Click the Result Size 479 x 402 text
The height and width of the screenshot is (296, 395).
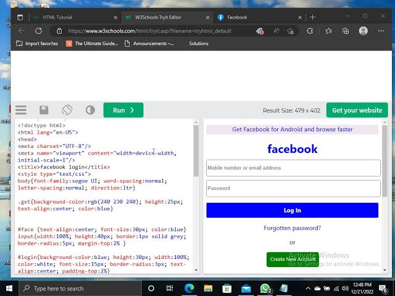[291, 110]
